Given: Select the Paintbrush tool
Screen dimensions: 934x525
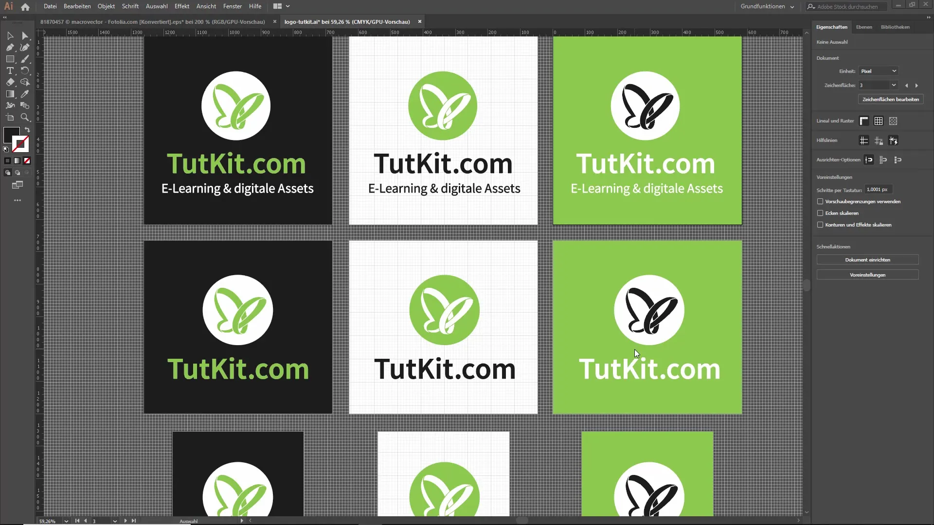Looking at the screenshot, I should click(x=25, y=59).
